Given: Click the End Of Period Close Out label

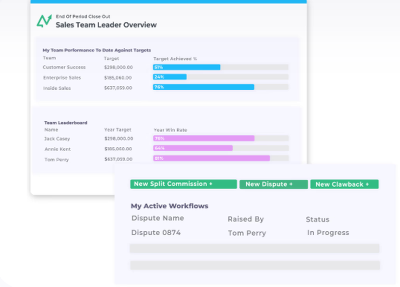Looking at the screenshot, I should point(83,16).
